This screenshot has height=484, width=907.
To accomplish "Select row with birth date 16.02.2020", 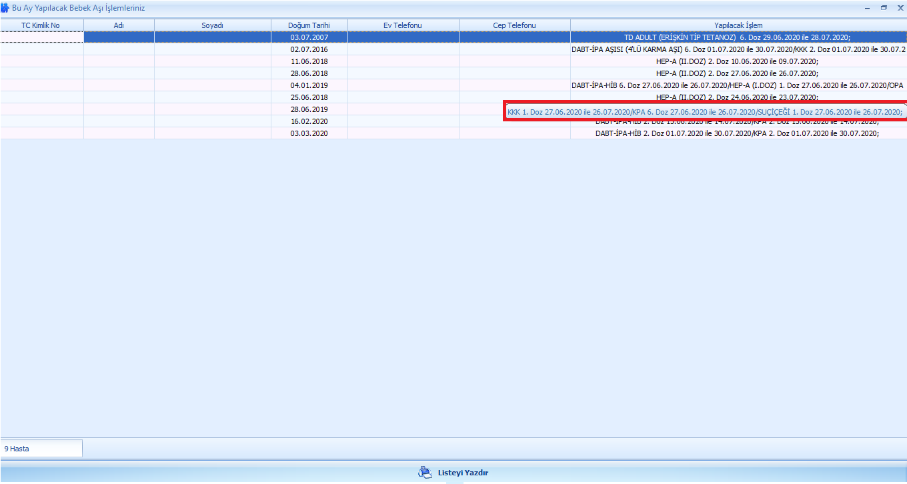I will (x=309, y=121).
